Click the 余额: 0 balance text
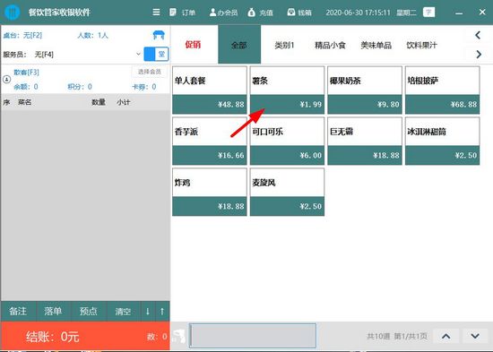 click(x=26, y=87)
